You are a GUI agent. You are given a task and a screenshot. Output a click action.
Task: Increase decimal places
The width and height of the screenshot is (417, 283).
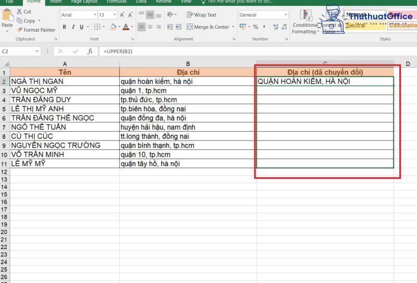[276, 27]
